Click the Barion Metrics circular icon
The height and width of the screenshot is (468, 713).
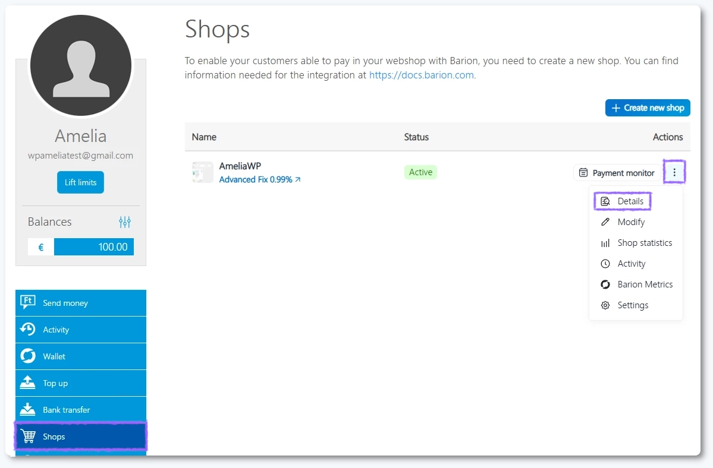(x=605, y=284)
